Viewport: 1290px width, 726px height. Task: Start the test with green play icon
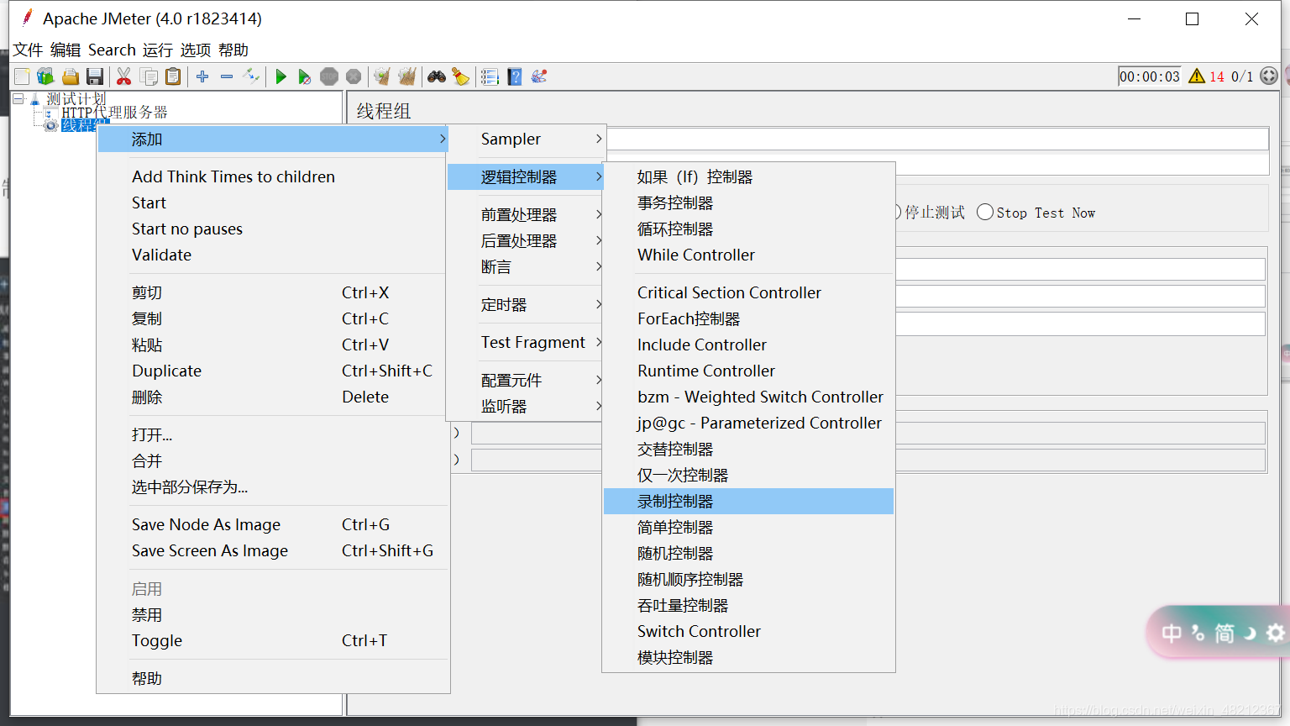[x=281, y=76]
